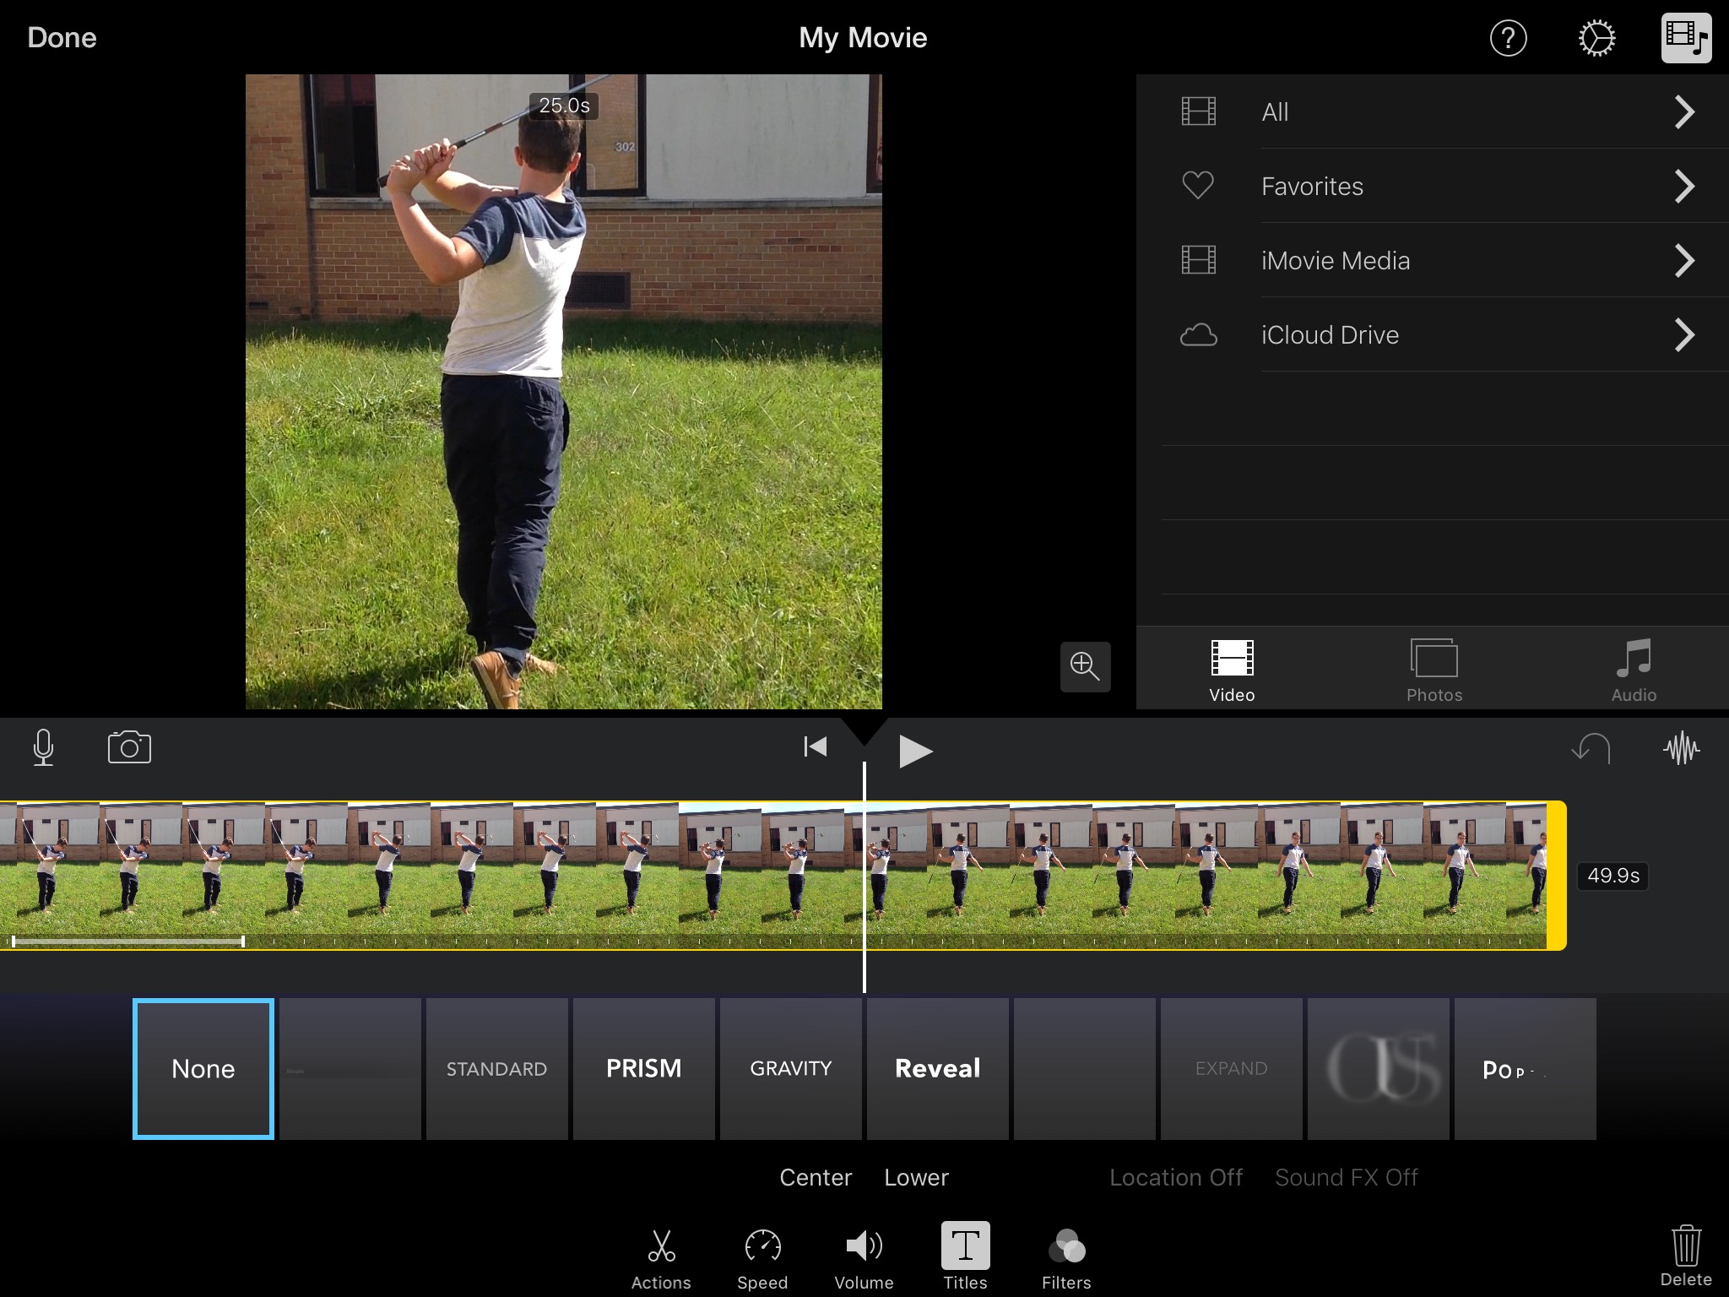Image resolution: width=1729 pixels, height=1297 pixels.
Task: Expand the Favorites category chevron
Action: tap(1683, 187)
